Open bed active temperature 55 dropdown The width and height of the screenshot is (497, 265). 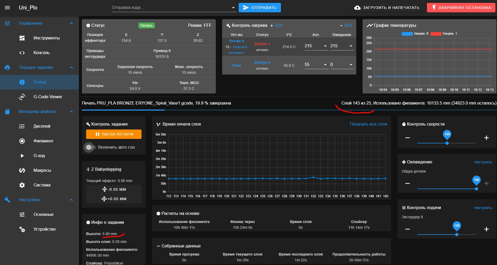[x=325, y=65]
